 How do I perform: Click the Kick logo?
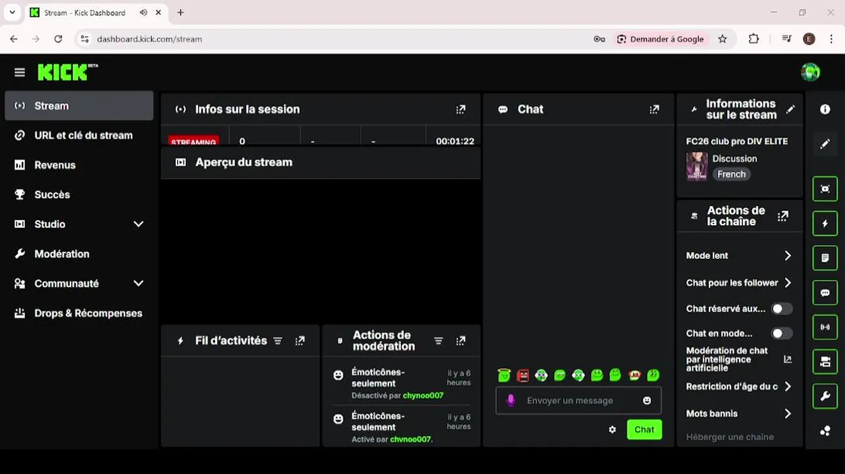click(x=68, y=72)
